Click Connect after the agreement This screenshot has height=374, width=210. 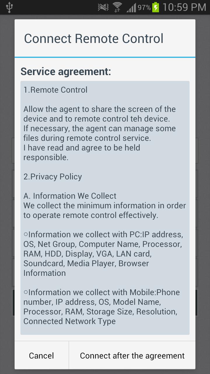tap(132, 356)
